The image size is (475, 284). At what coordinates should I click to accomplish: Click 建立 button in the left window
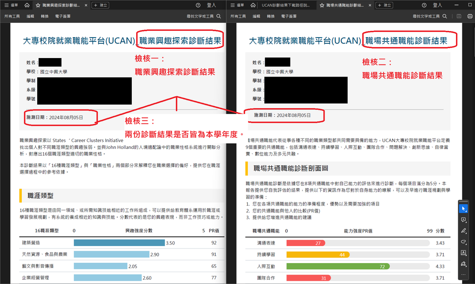pyautogui.click(x=101, y=5)
